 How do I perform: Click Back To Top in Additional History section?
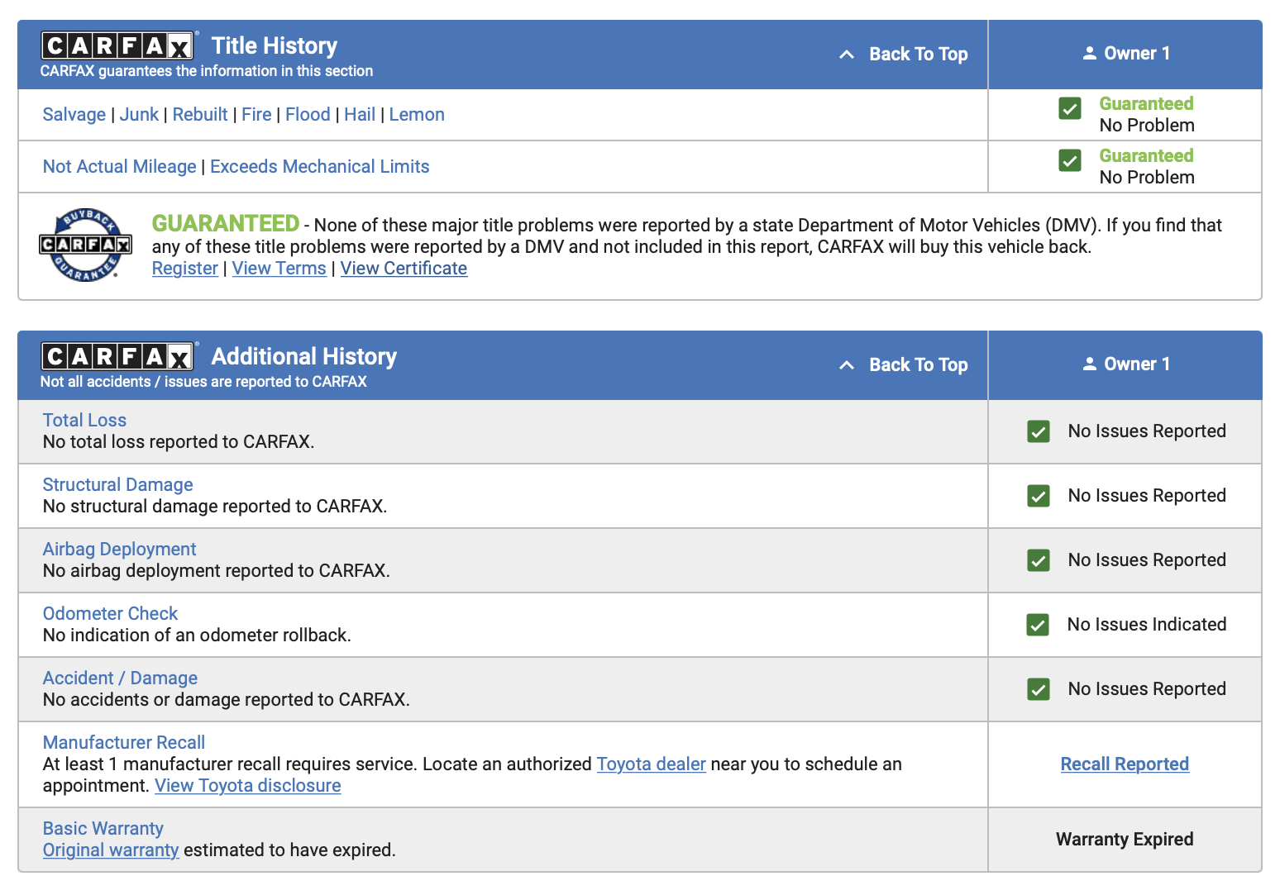[918, 364]
